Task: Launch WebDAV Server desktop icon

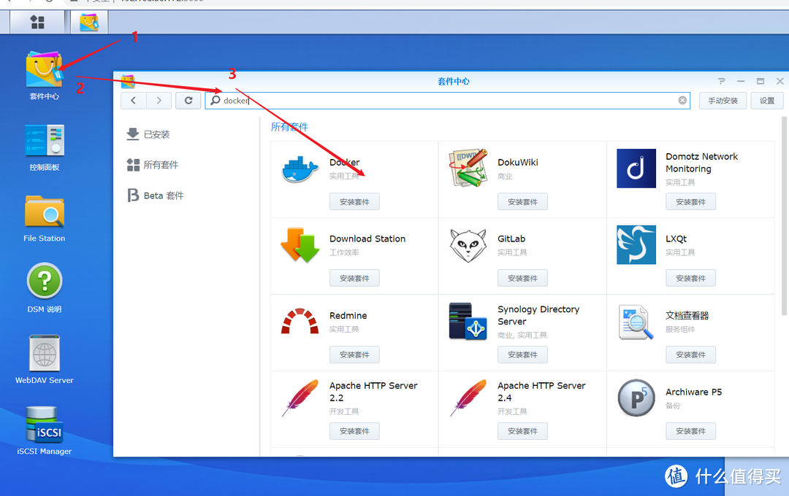Action: 45,353
